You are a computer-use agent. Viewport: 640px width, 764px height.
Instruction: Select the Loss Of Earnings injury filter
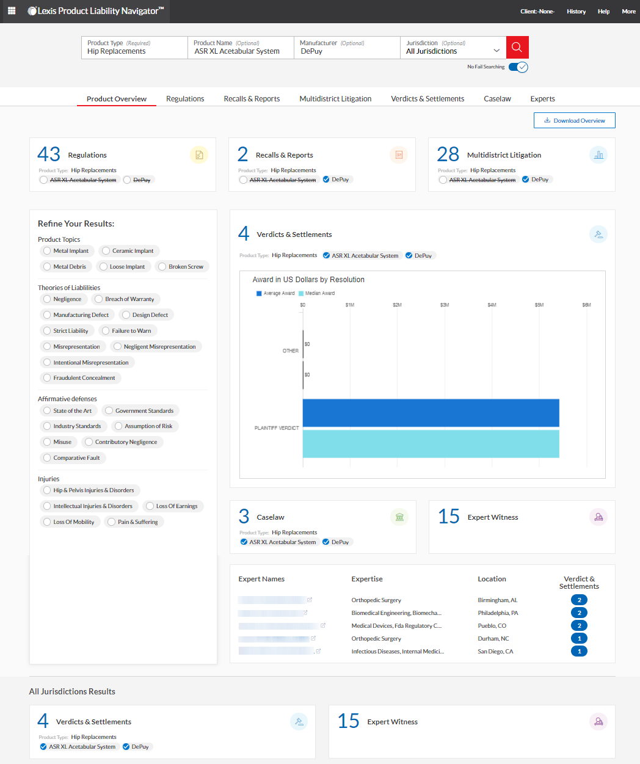pos(173,506)
